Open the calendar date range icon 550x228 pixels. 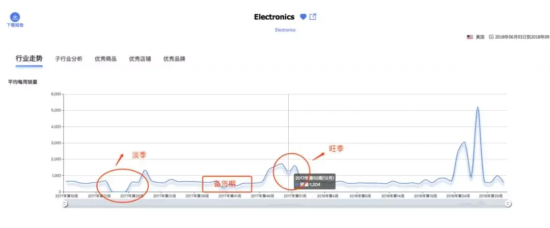491,37
